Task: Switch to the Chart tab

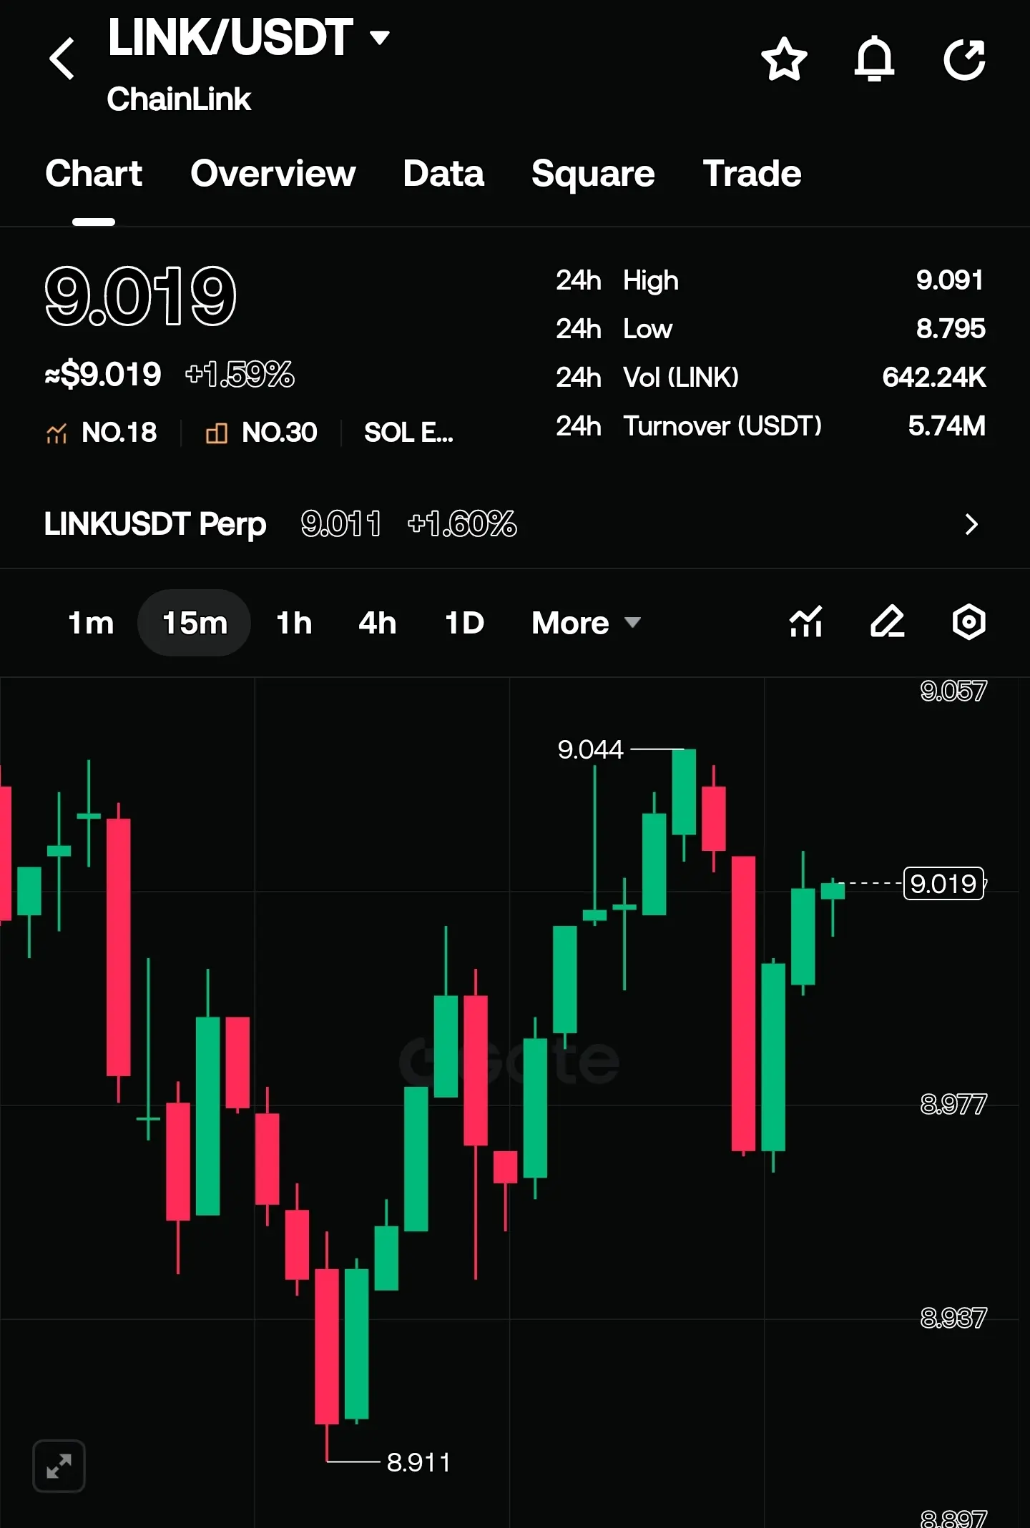Action: (x=94, y=174)
